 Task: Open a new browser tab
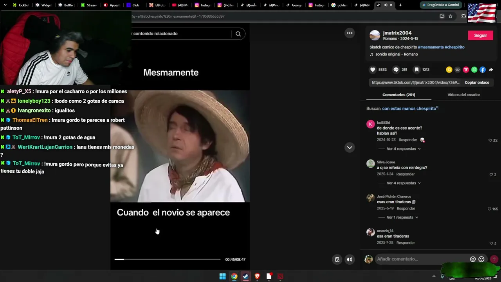click(x=400, y=5)
